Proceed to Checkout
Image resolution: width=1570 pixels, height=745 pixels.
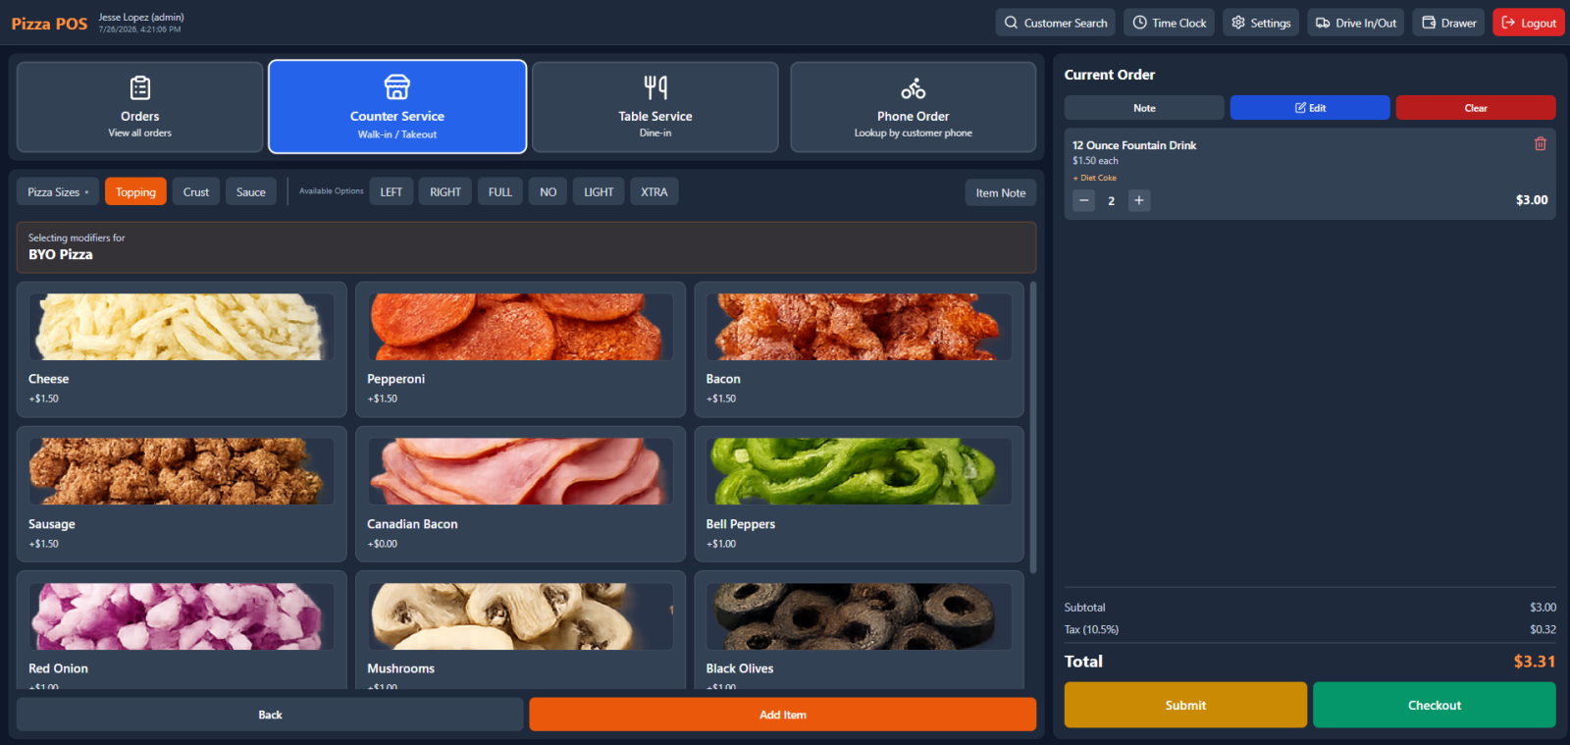coord(1434,705)
